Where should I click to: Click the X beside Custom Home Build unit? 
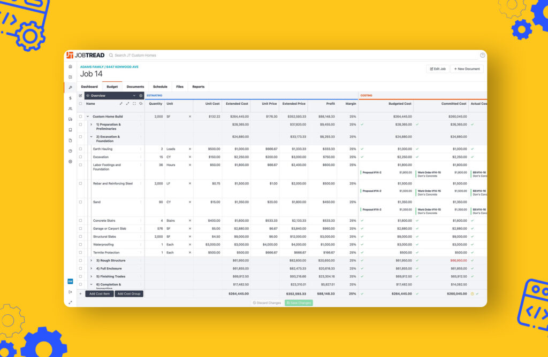pos(190,117)
